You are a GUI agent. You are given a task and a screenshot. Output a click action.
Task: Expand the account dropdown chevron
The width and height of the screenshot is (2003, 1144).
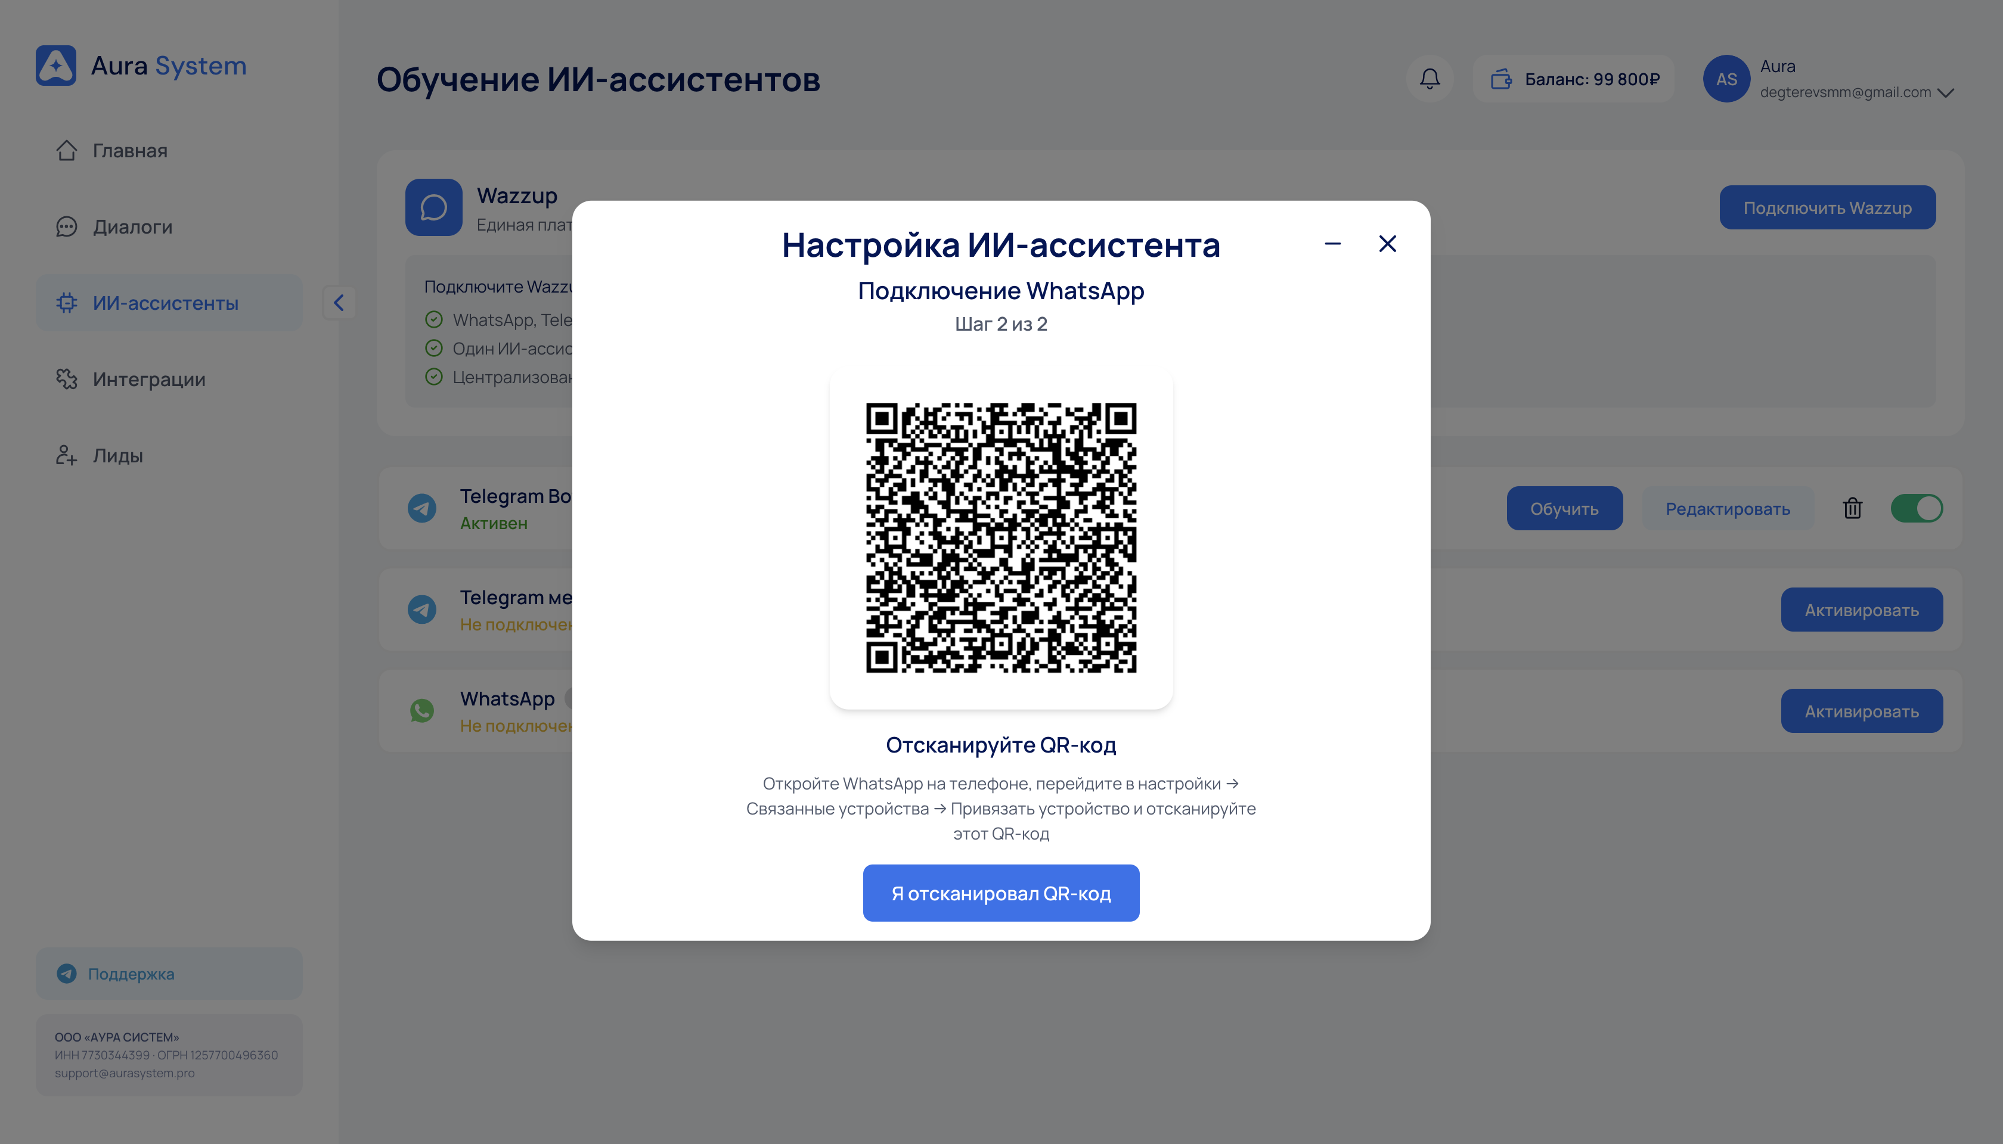click(1946, 93)
